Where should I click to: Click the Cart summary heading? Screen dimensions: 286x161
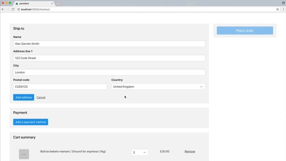click(24, 137)
